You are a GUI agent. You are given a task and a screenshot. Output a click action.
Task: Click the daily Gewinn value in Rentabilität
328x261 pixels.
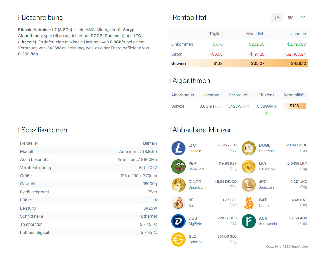click(218, 63)
